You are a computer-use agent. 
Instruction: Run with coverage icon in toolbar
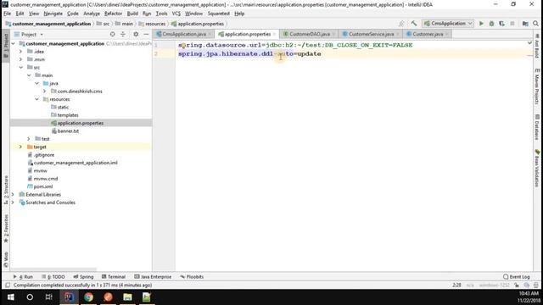pyautogui.click(x=501, y=24)
